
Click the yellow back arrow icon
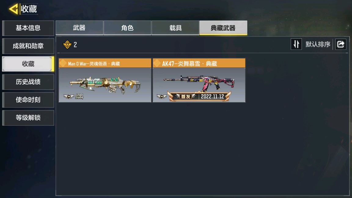click(x=13, y=9)
